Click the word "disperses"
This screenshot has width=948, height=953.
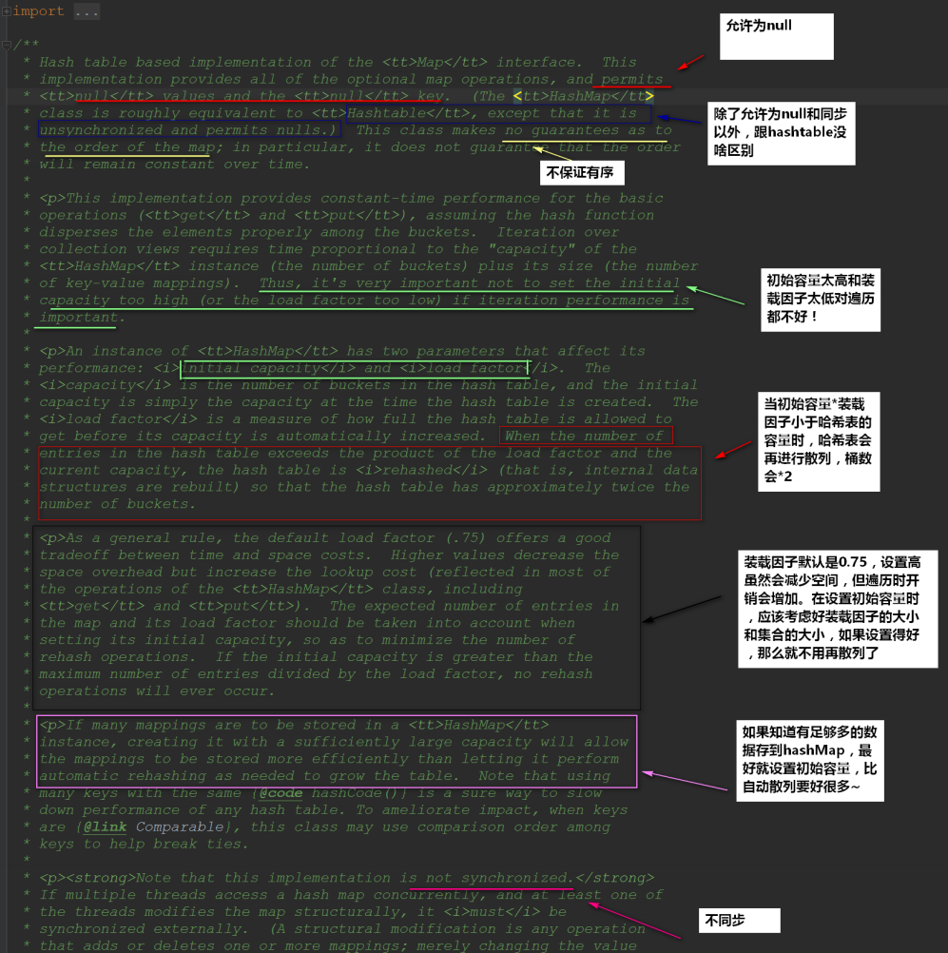coord(78,232)
